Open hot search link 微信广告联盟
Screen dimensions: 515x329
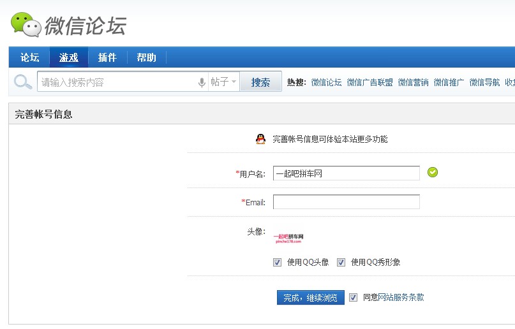tap(370, 82)
